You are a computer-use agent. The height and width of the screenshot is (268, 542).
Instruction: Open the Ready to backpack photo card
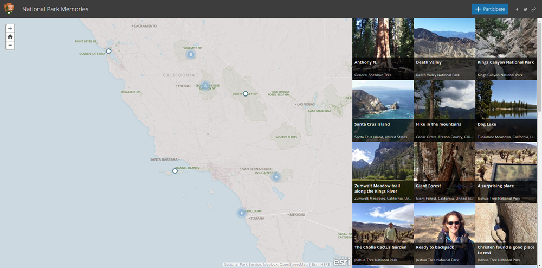coord(444,234)
